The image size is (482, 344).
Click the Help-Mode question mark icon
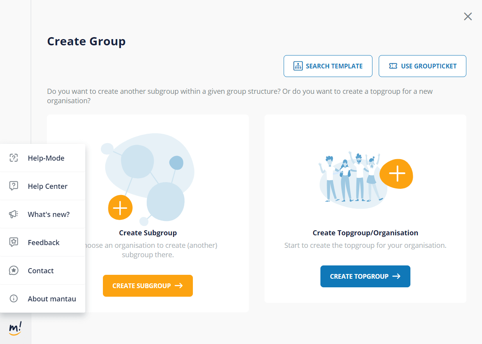[x=14, y=158]
